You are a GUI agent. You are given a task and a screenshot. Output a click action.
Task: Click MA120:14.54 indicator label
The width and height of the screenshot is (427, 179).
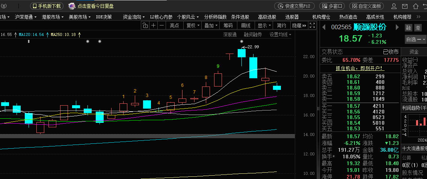coord(31,34)
